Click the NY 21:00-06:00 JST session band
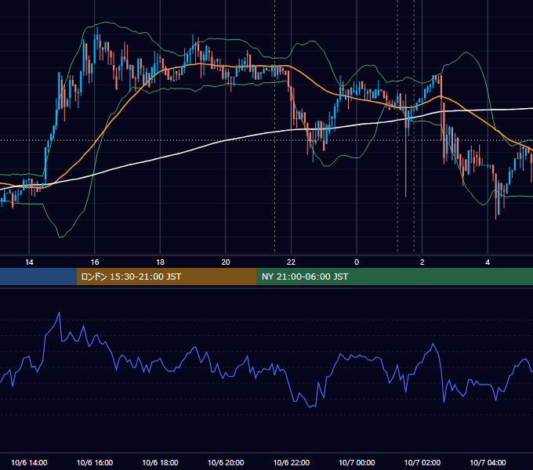 click(x=394, y=277)
